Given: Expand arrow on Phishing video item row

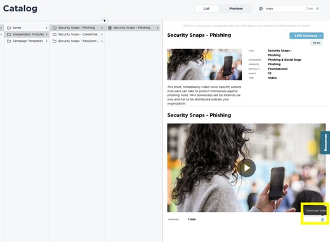Looking at the screenshot, I should [x=157, y=28].
